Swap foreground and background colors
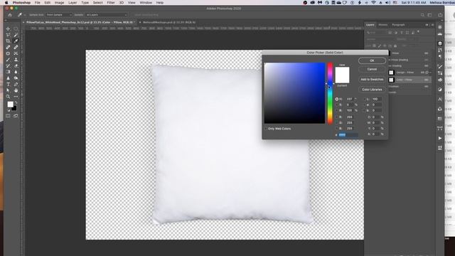Image resolution: width=455 pixels, height=256 pixels. [16, 102]
